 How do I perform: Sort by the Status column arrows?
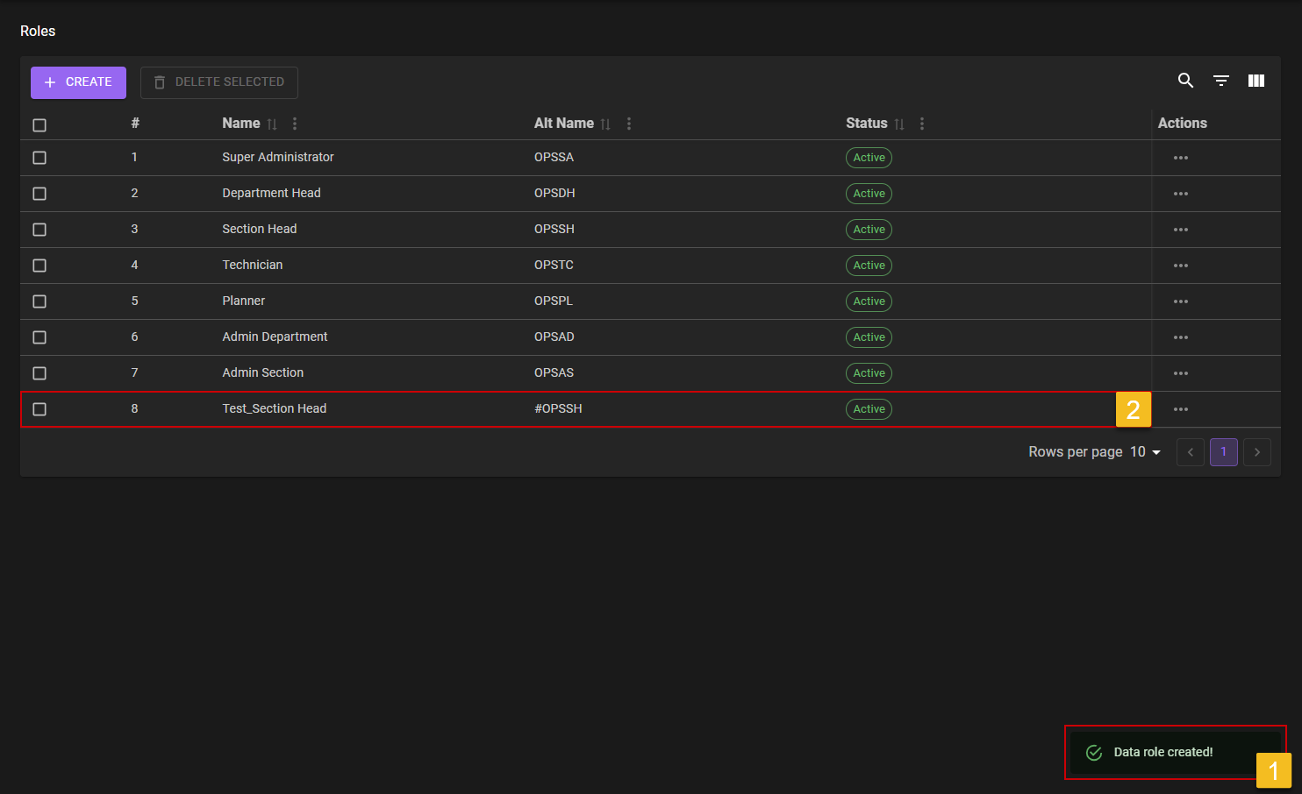pos(899,124)
